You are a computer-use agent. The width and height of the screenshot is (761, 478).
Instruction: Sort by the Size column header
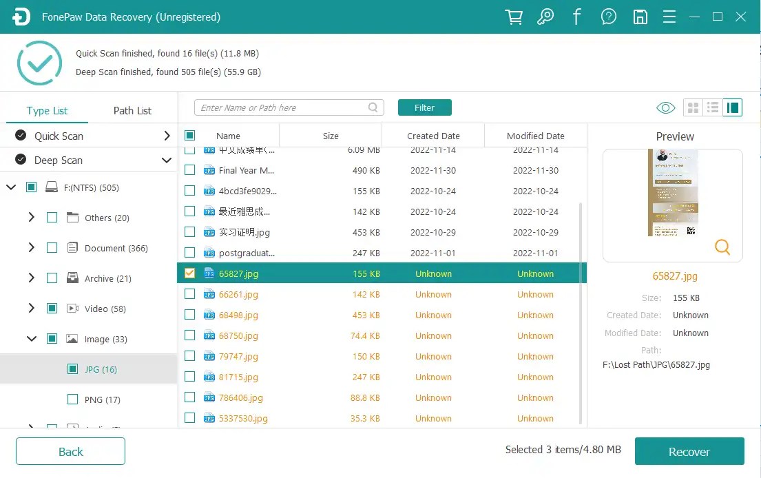[x=331, y=136]
